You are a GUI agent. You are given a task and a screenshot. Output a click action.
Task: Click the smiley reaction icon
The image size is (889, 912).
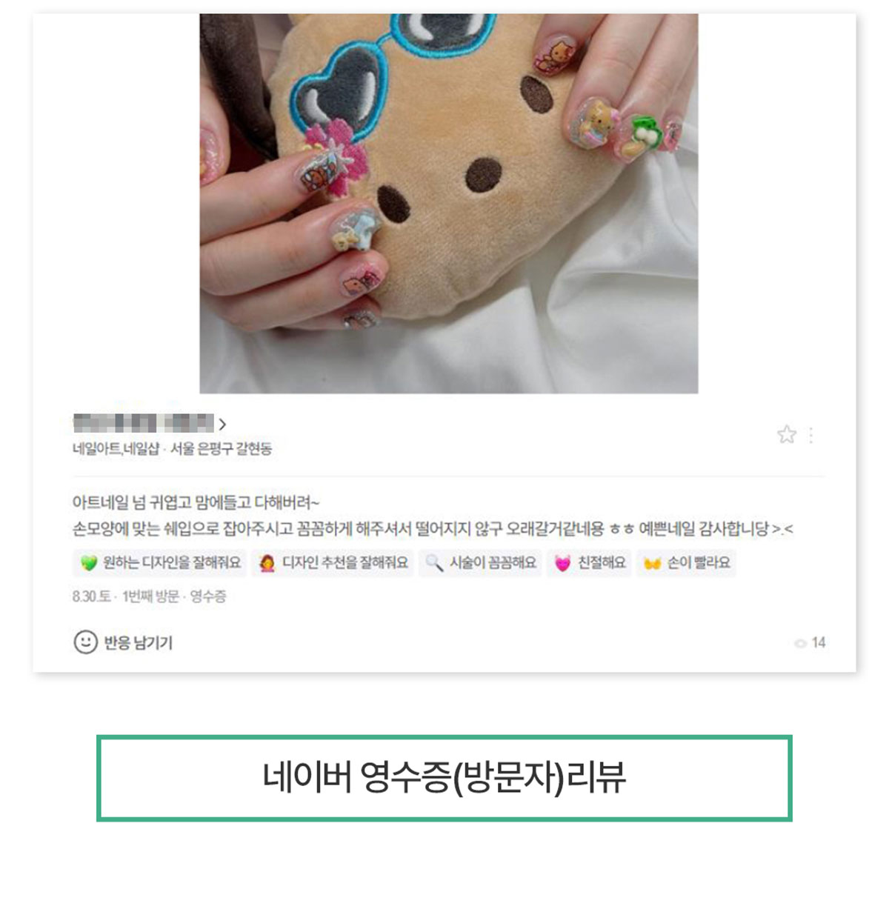click(x=85, y=642)
